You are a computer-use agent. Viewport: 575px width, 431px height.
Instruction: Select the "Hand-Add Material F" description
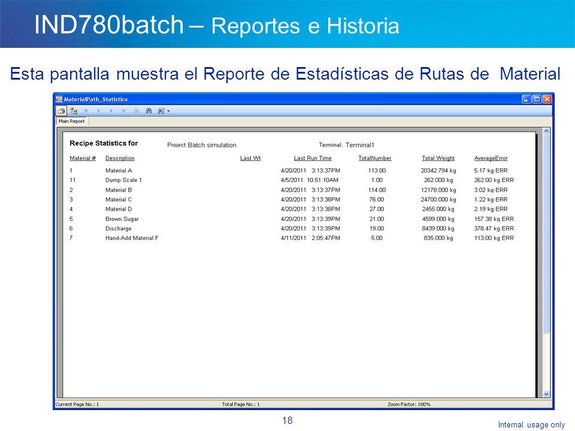pyautogui.click(x=132, y=238)
